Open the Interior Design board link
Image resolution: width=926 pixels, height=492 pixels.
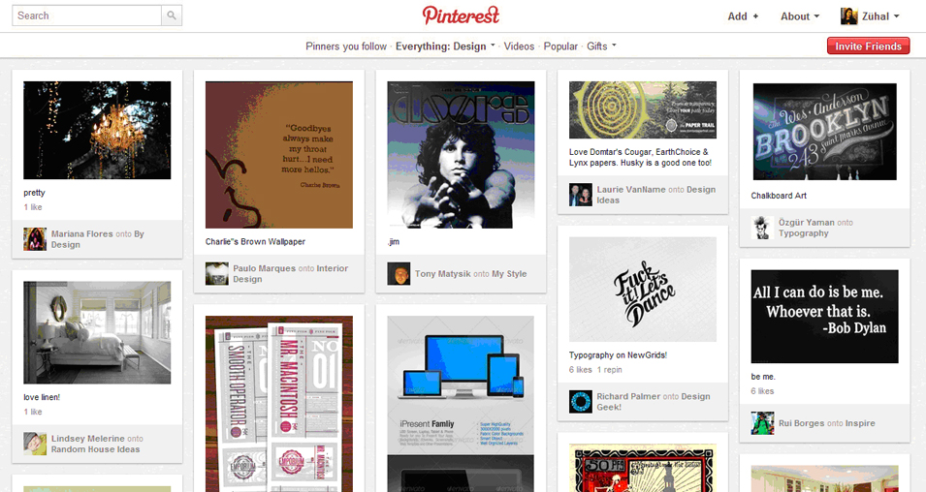tap(290, 274)
